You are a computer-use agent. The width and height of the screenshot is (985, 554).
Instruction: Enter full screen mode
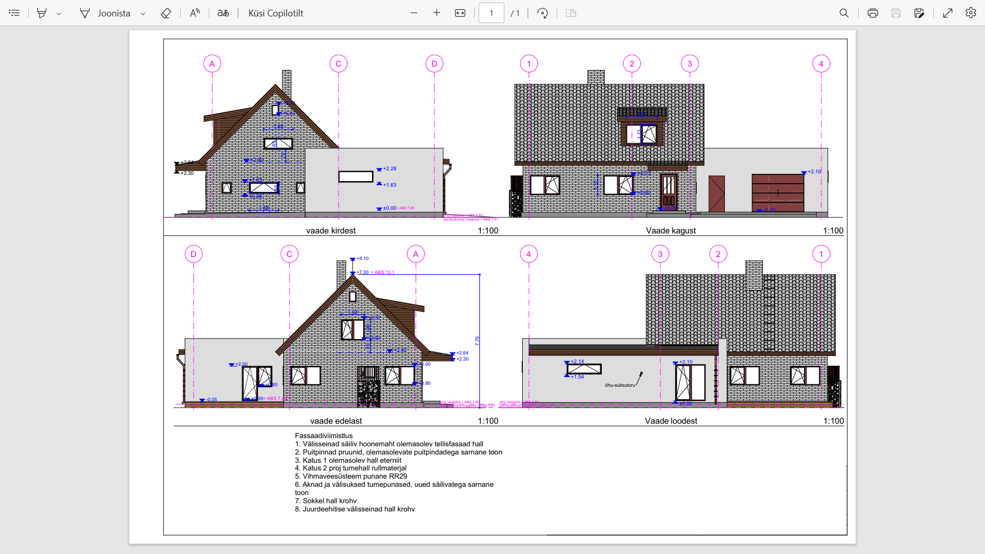tap(948, 13)
